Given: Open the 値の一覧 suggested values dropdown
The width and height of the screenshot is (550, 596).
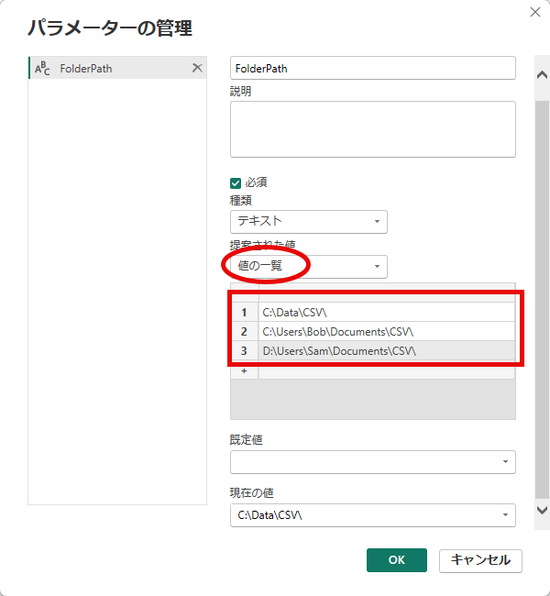Looking at the screenshot, I should point(309,267).
